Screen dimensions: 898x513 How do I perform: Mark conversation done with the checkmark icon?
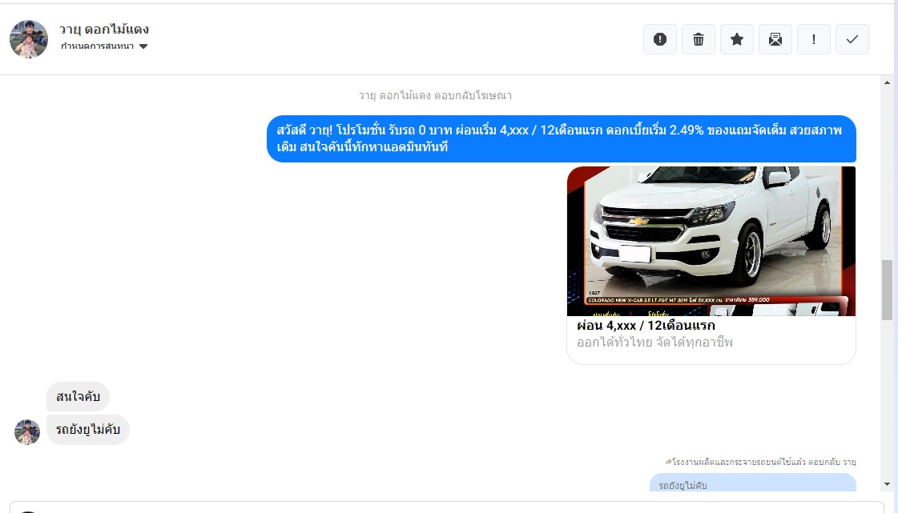(852, 39)
